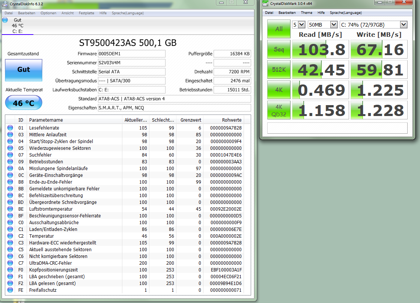Screen dimensions: 420x303
Task: Click the status orb in the Freifallschutz row
Action: (x=10, y=290)
